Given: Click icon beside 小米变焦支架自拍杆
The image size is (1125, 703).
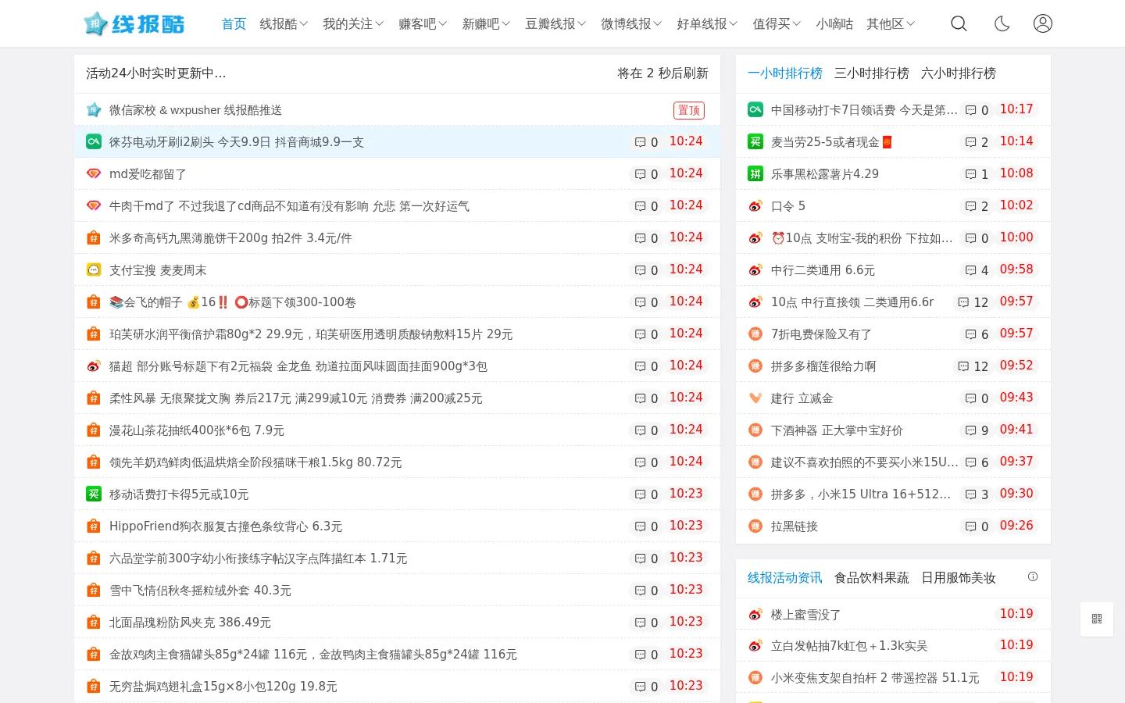Looking at the screenshot, I should [755, 677].
